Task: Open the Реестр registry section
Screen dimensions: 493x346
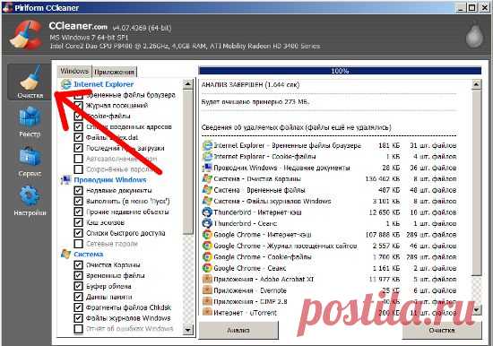Action: tap(30, 122)
